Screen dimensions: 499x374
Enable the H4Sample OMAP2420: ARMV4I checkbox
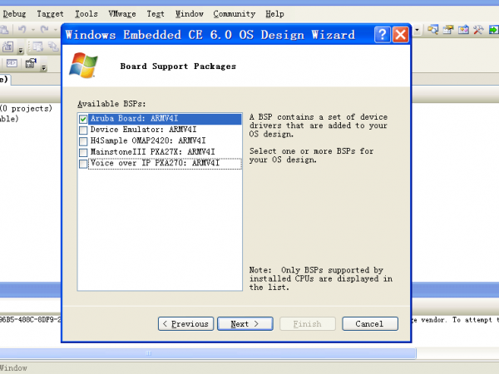(82, 141)
